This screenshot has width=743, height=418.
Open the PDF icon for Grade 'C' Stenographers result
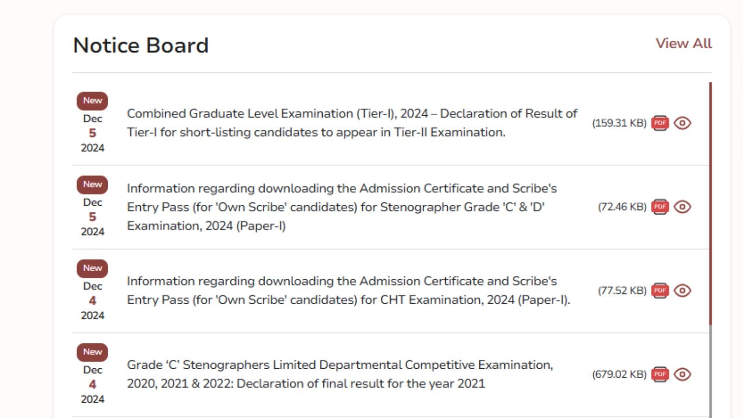coord(660,374)
